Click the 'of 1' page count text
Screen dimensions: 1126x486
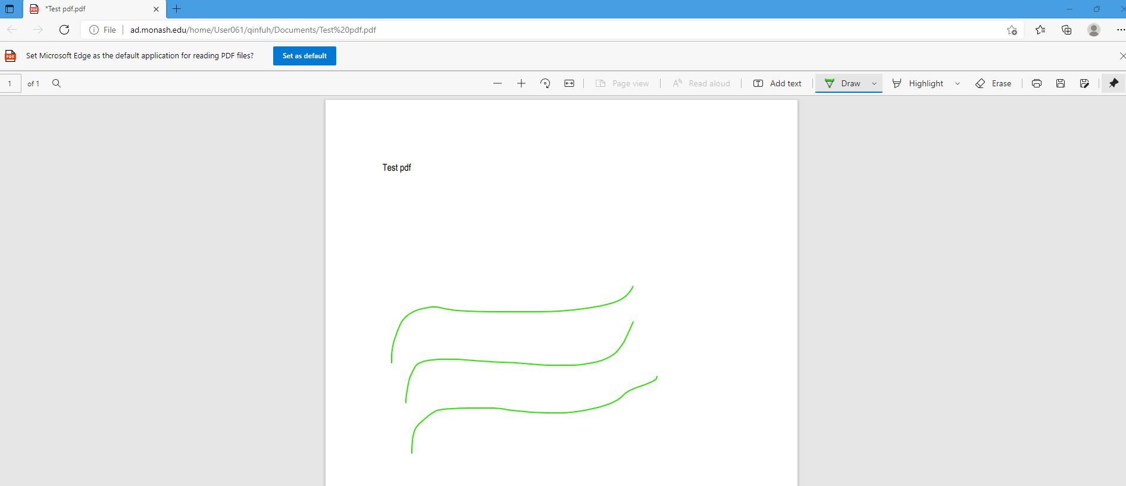click(x=33, y=83)
